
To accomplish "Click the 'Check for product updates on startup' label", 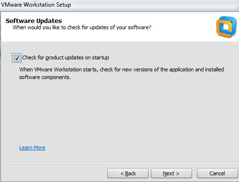I will coord(66,57).
